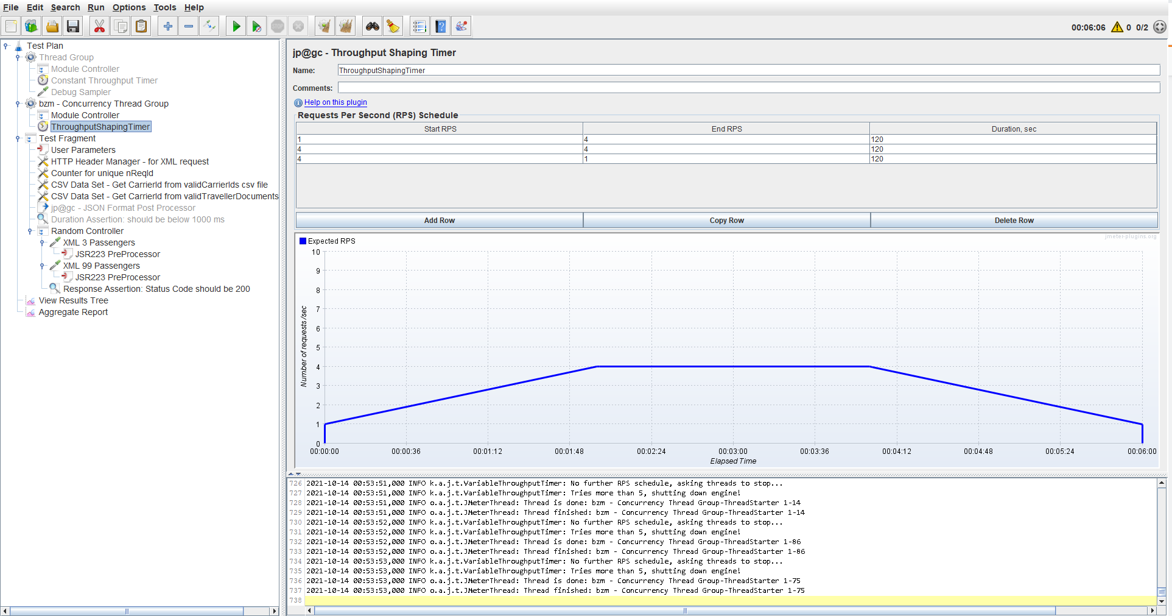Open the Help on this plugin link
This screenshot has height=616, width=1172.
click(335, 102)
